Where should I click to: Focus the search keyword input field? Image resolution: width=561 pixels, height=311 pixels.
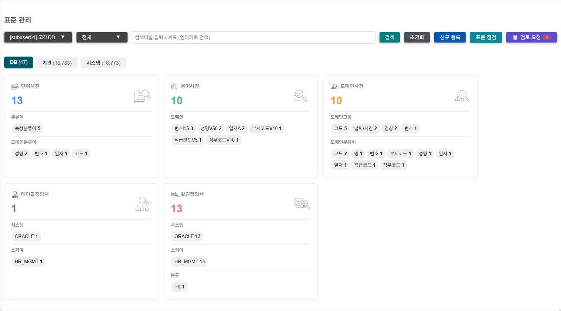254,37
